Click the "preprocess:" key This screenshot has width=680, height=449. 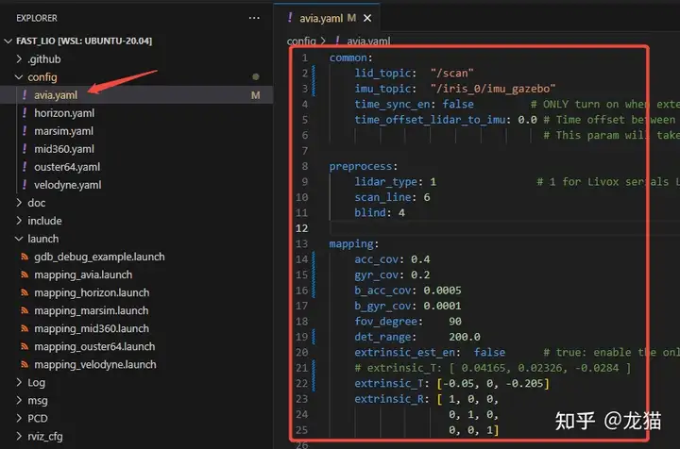(364, 166)
